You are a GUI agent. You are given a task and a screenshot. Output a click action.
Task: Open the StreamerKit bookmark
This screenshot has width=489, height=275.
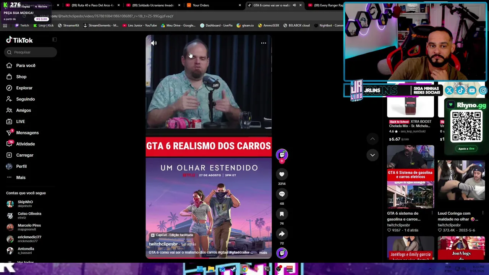pyautogui.click(x=68, y=26)
